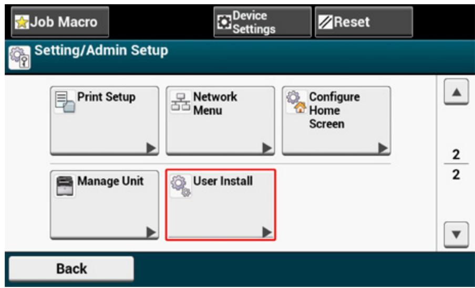Click the Setting/Admin Setup gear-key icon
The width and height of the screenshot is (475, 288).
[x=19, y=57]
